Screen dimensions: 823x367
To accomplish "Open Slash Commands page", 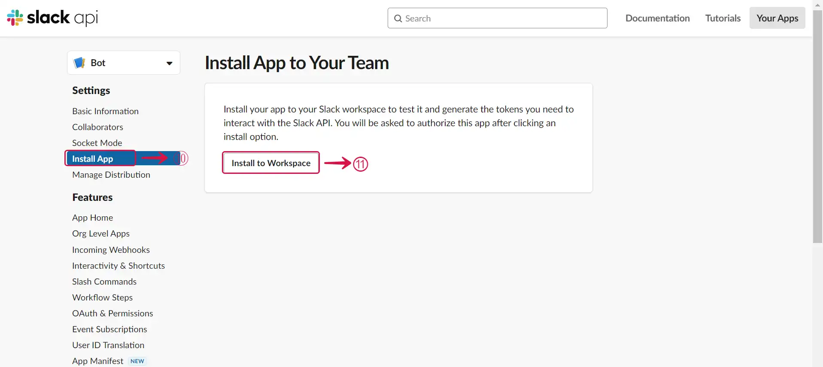I will (104, 282).
